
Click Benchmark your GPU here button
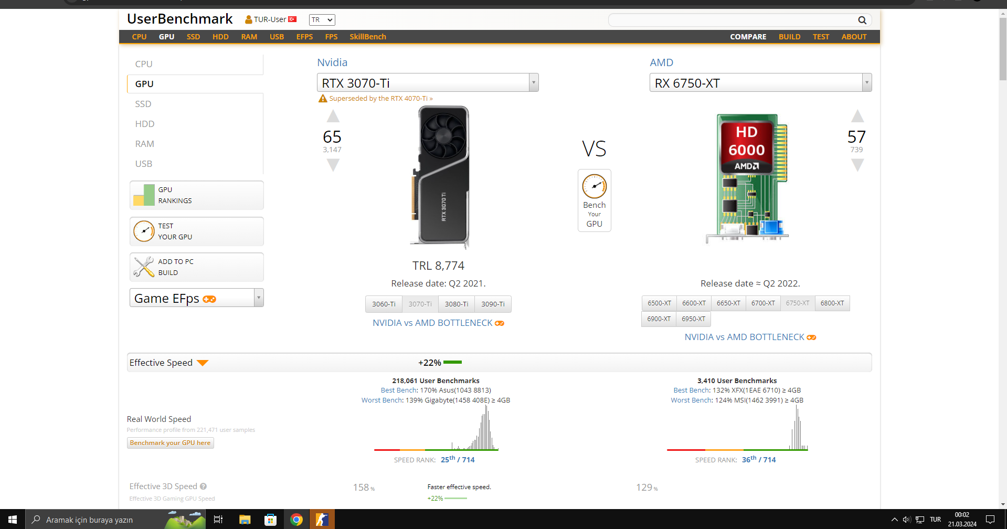(170, 443)
